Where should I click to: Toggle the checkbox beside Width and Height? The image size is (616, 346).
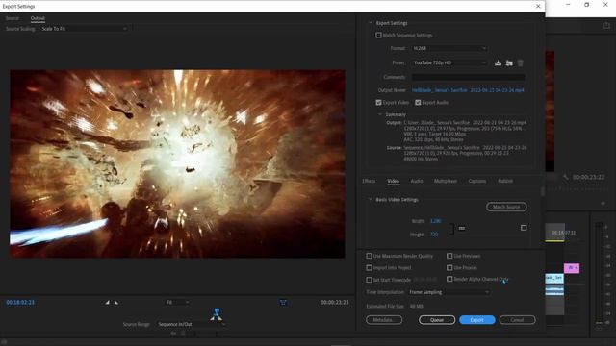[x=524, y=228]
